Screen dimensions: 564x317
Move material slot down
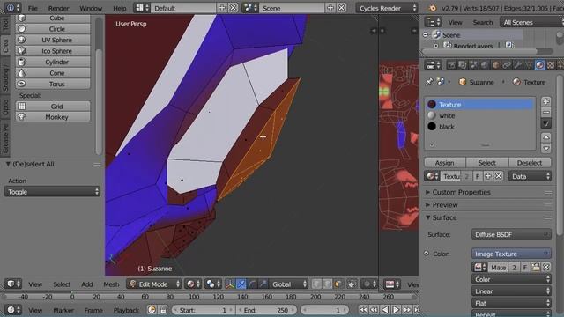[x=546, y=148]
